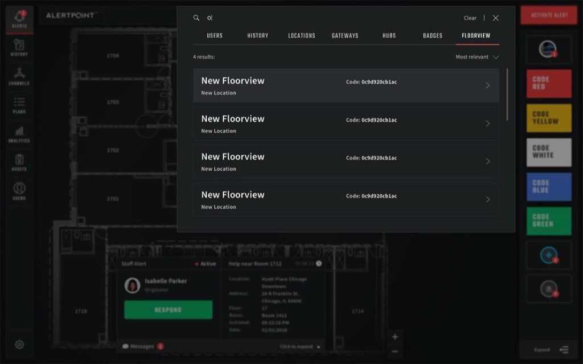This screenshot has height=364, width=583.
Task: Click the Respond button
Action: click(x=168, y=310)
